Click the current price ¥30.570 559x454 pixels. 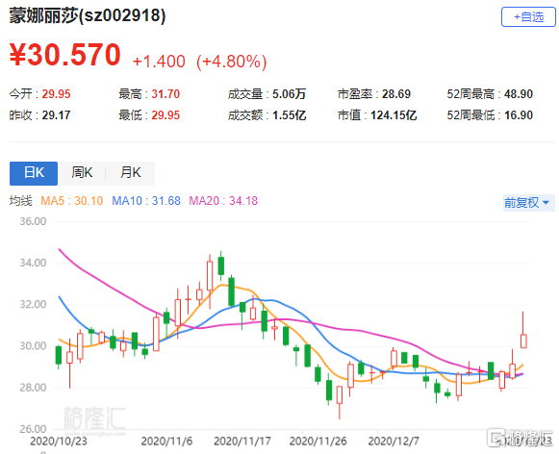point(64,55)
